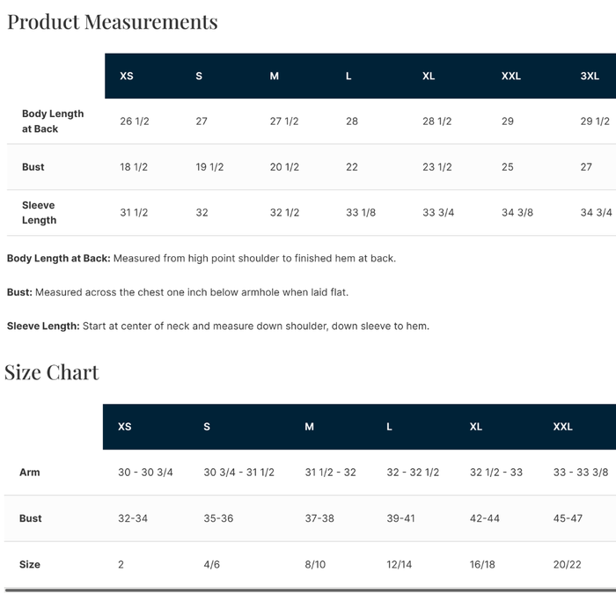
Task: Click the horizontal scrollbar below Size Chart
Action: [x=311, y=590]
